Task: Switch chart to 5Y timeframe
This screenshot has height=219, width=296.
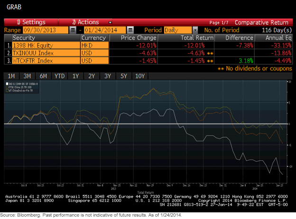Action: [124, 76]
